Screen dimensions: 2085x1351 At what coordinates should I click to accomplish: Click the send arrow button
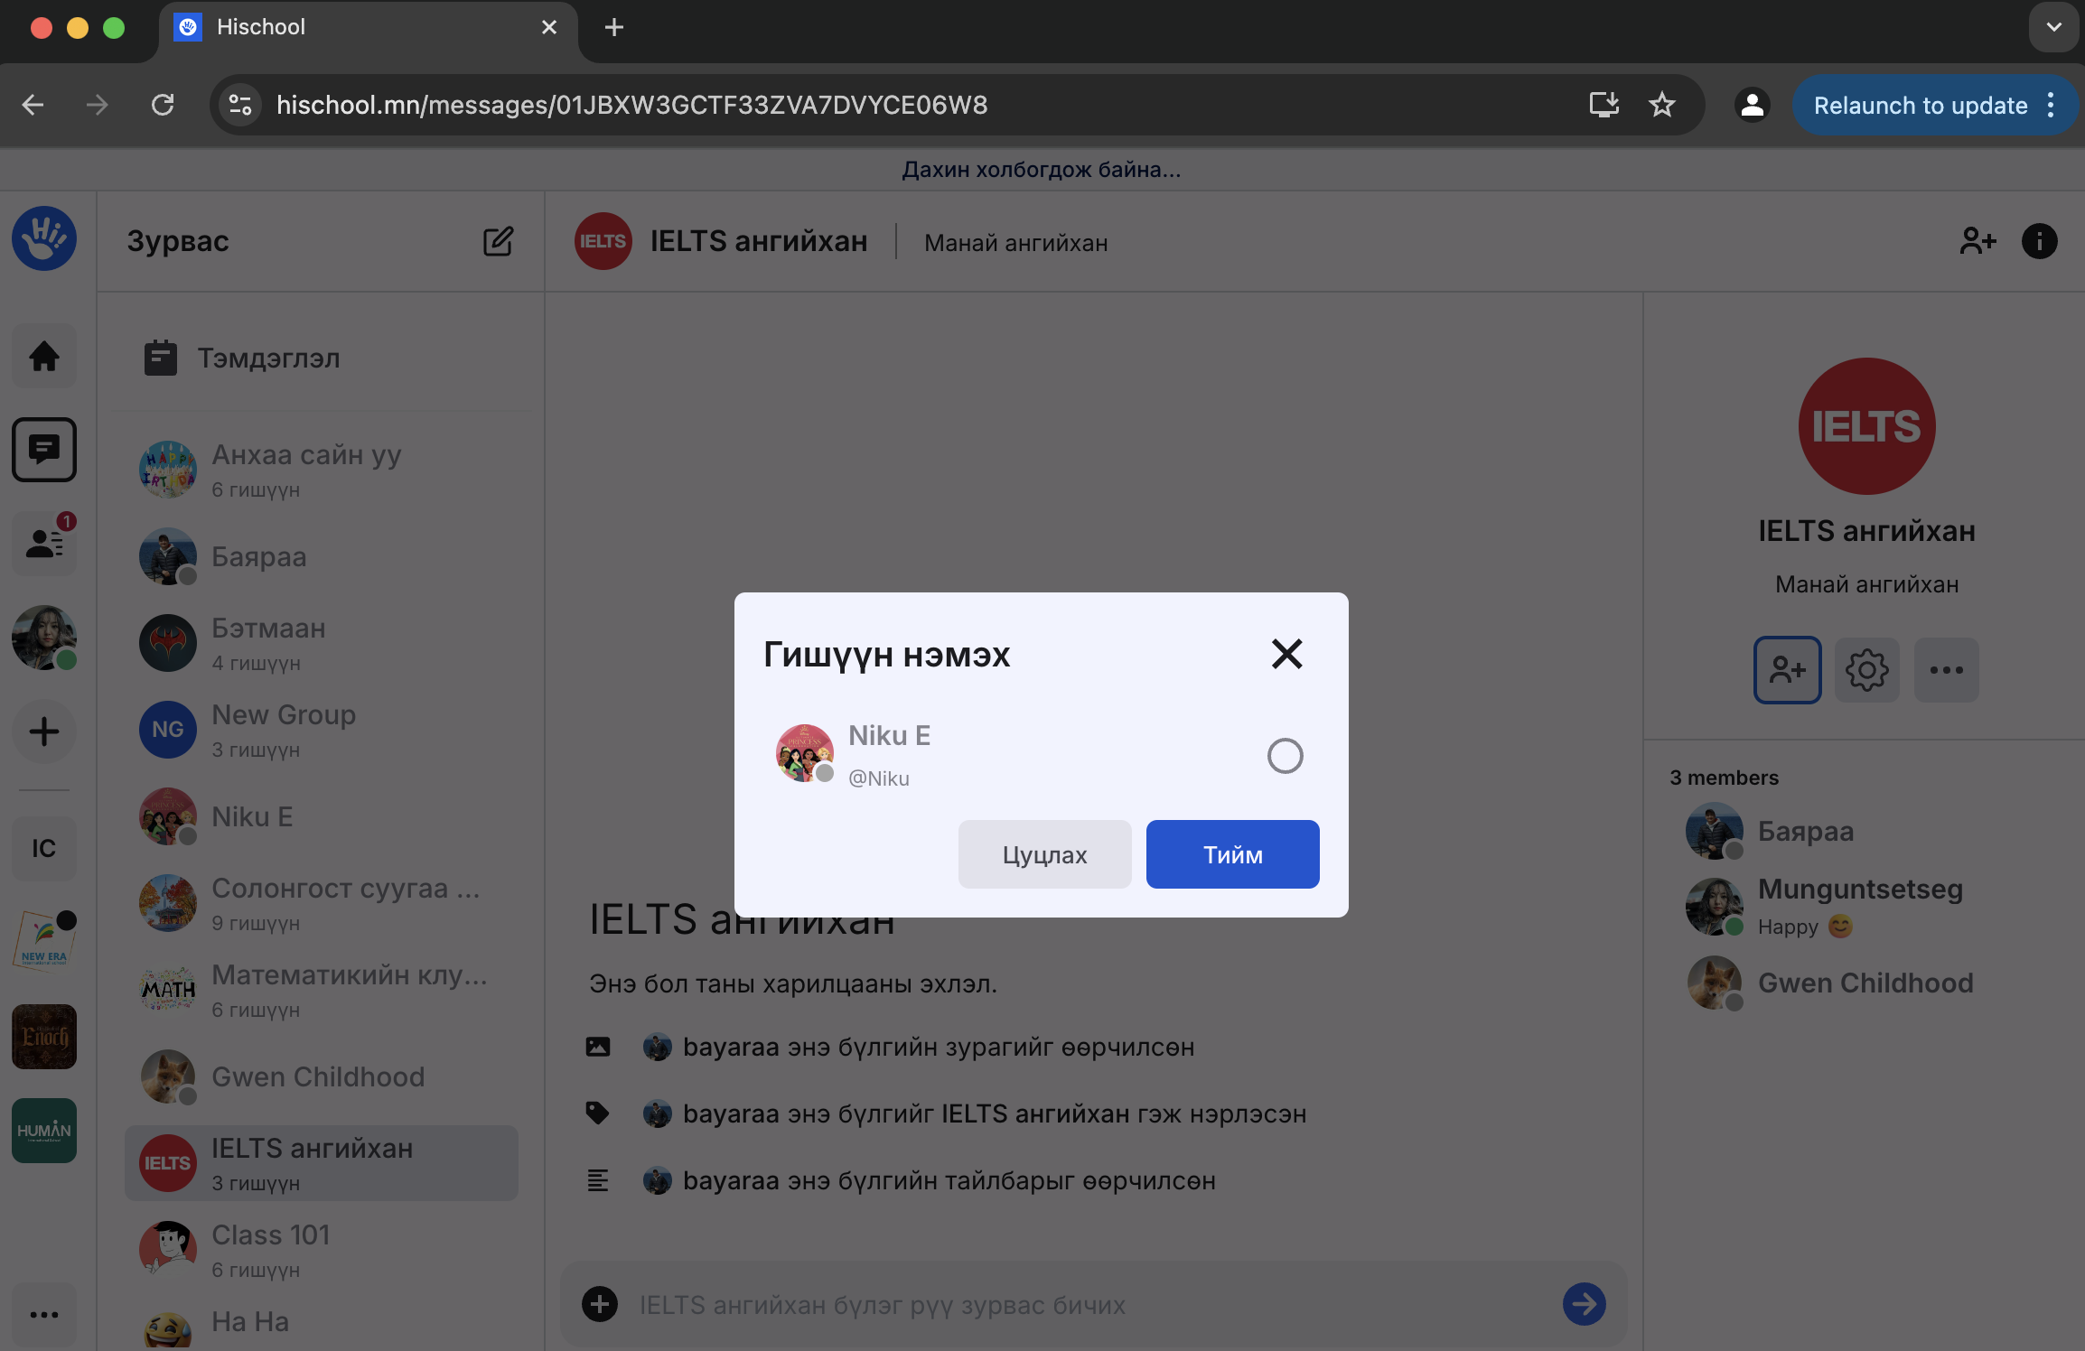click(x=1584, y=1304)
